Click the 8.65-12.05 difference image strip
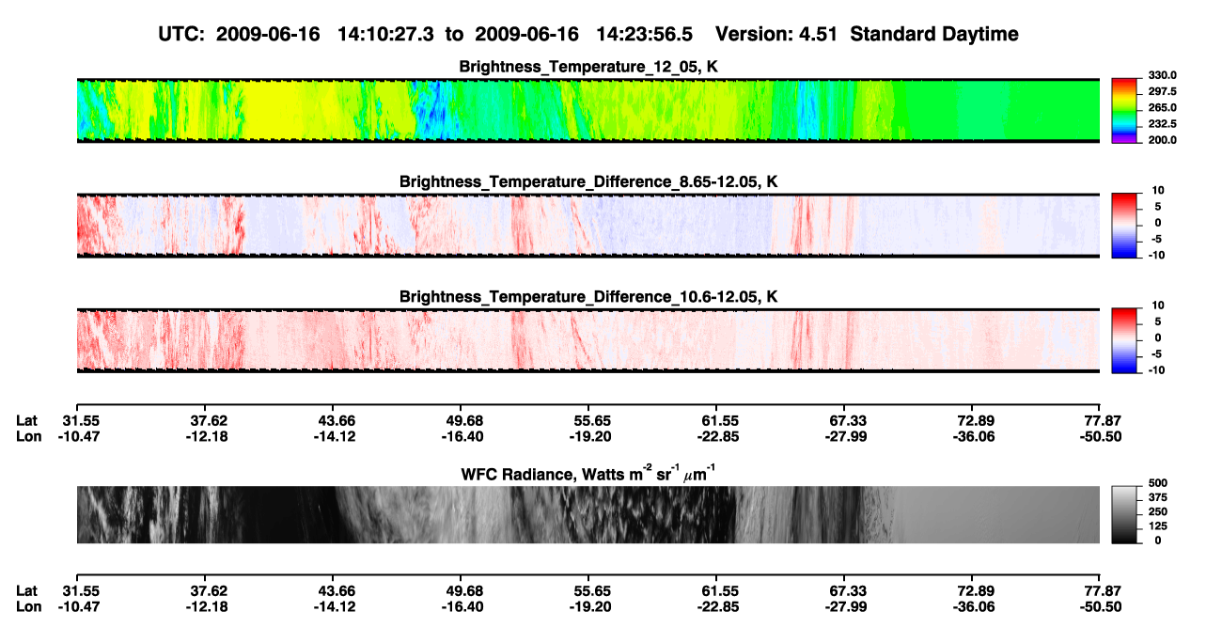The image size is (1222, 627). 588,225
